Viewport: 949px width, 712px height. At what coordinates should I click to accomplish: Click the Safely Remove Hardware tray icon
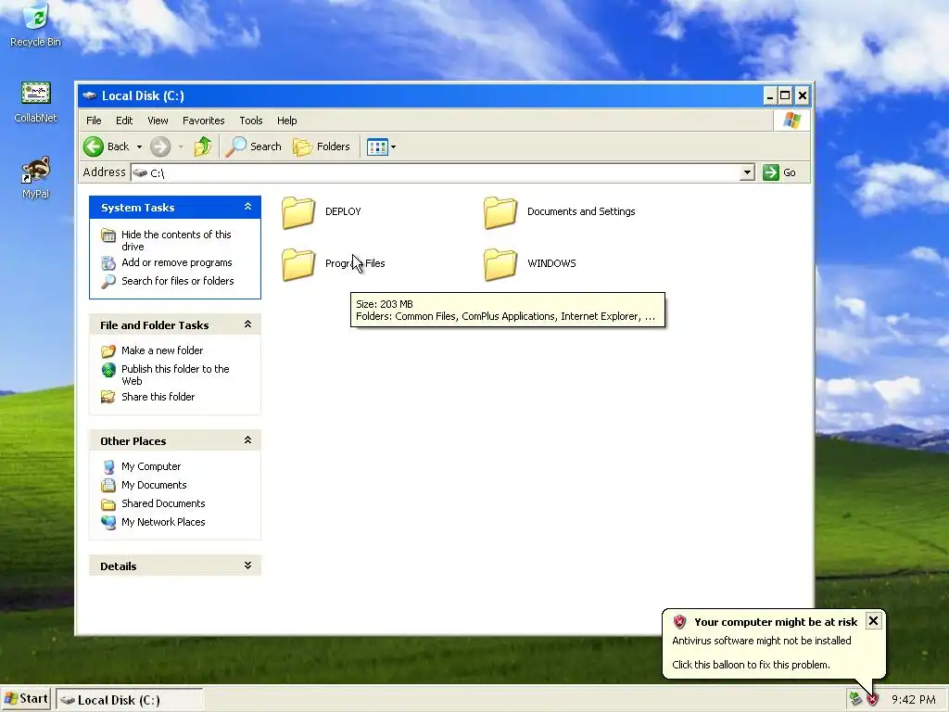pos(855,699)
